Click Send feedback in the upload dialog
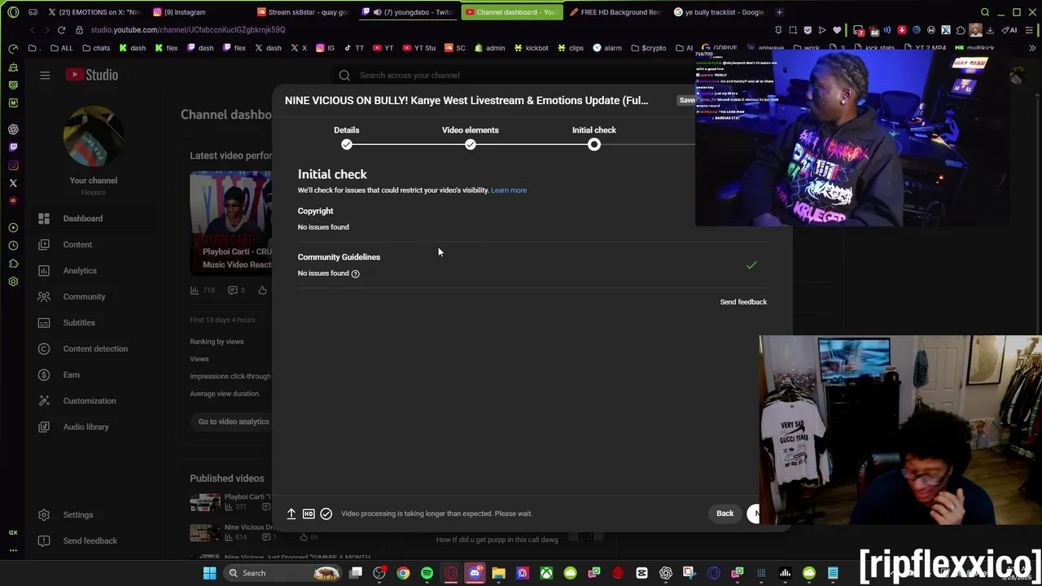The width and height of the screenshot is (1042, 586). point(743,302)
